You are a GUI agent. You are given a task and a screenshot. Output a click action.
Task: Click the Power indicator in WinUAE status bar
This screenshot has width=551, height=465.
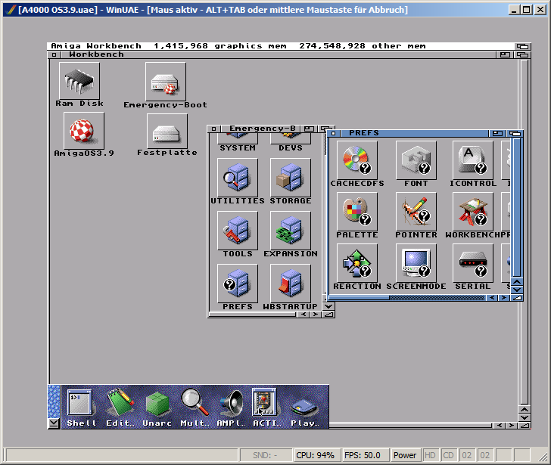coord(405,455)
